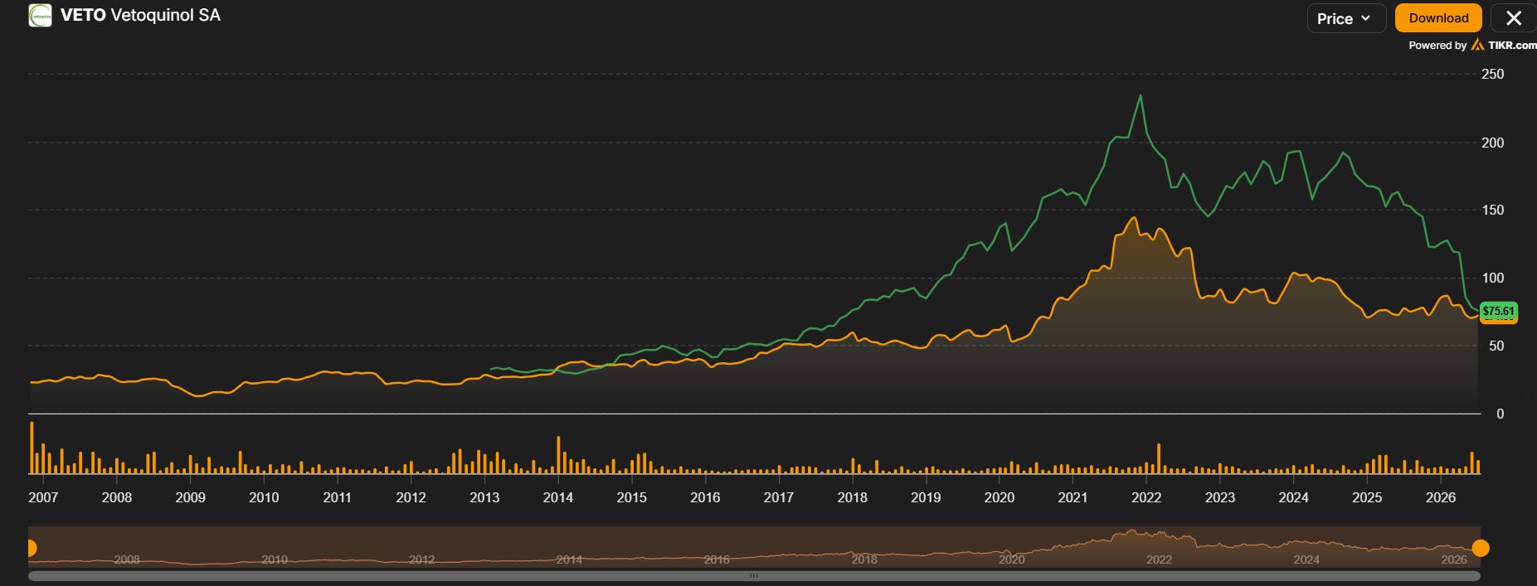The width and height of the screenshot is (1537, 586).
Task: Select the left range slider handle
Action: (x=31, y=548)
